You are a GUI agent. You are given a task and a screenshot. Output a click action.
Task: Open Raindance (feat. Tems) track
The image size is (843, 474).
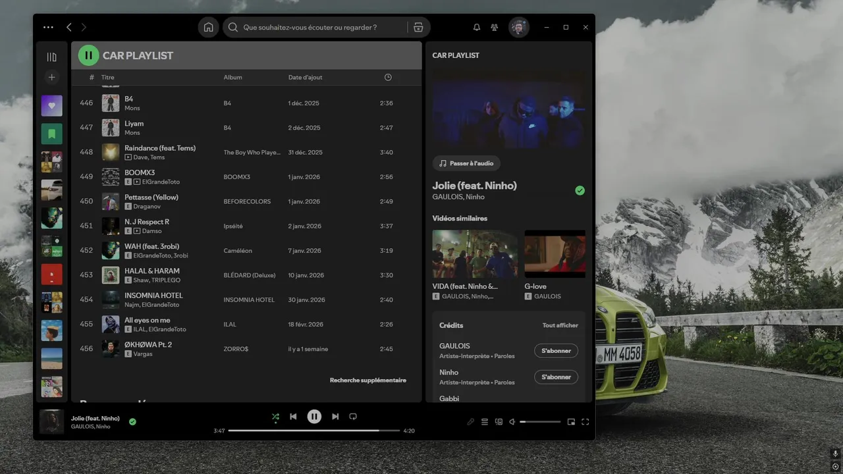(x=246, y=152)
